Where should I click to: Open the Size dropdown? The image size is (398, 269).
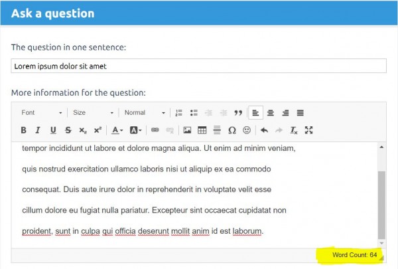pyautogui.click(x=92, y=113)
